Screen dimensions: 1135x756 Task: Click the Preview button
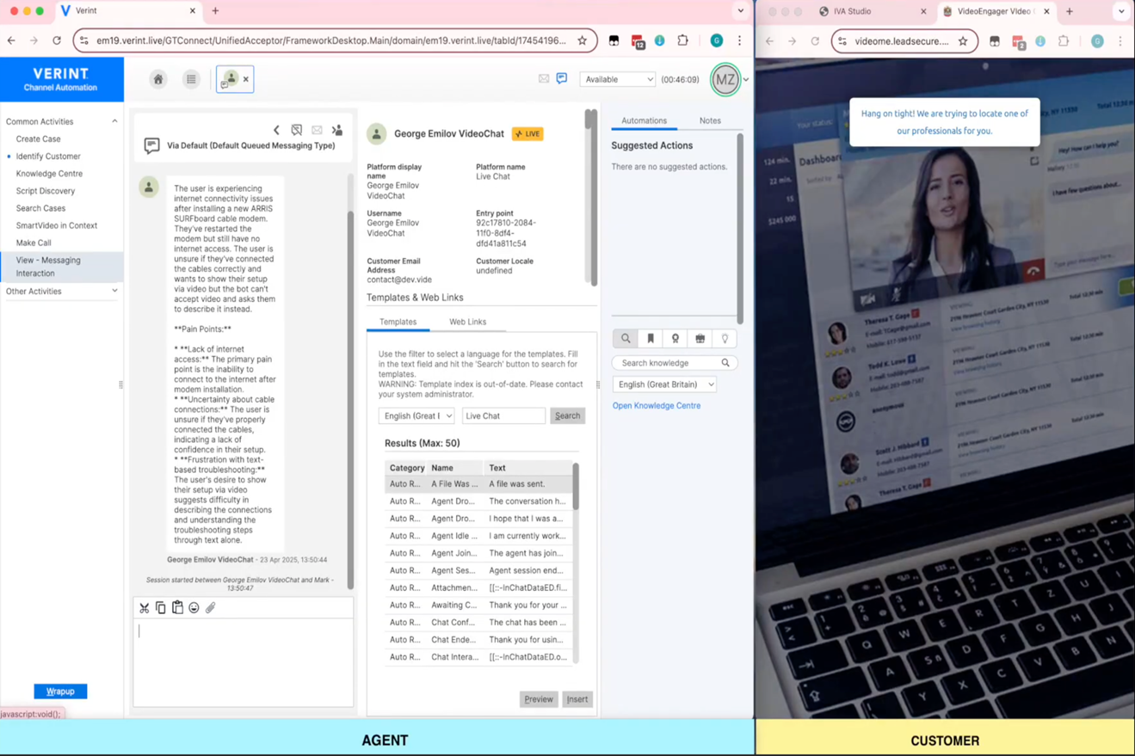pyautogui.click(x=539, y=699)
